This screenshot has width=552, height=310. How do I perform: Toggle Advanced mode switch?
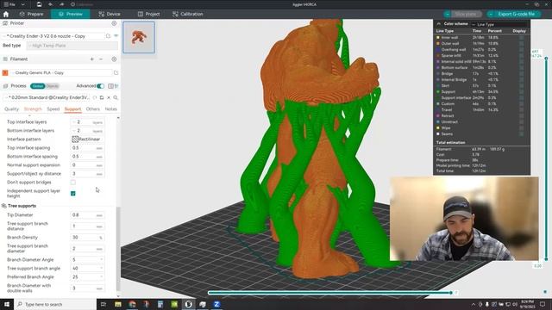tap(100, 86)
